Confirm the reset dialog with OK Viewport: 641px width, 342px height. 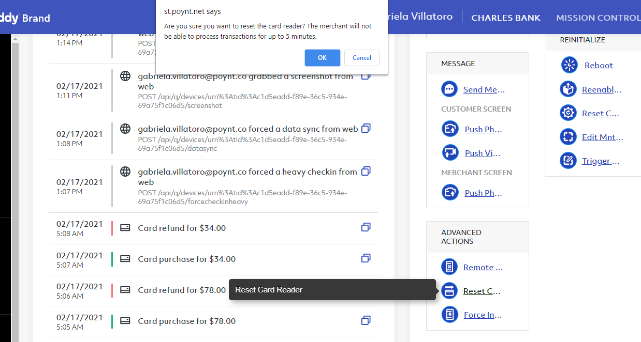point(322,58)
